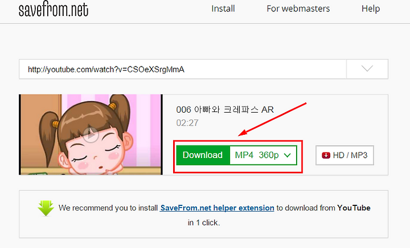Screen dimensions: 410x248
Task: Click the SaveFrom.net helper extension link
Action: coord(217,208)
